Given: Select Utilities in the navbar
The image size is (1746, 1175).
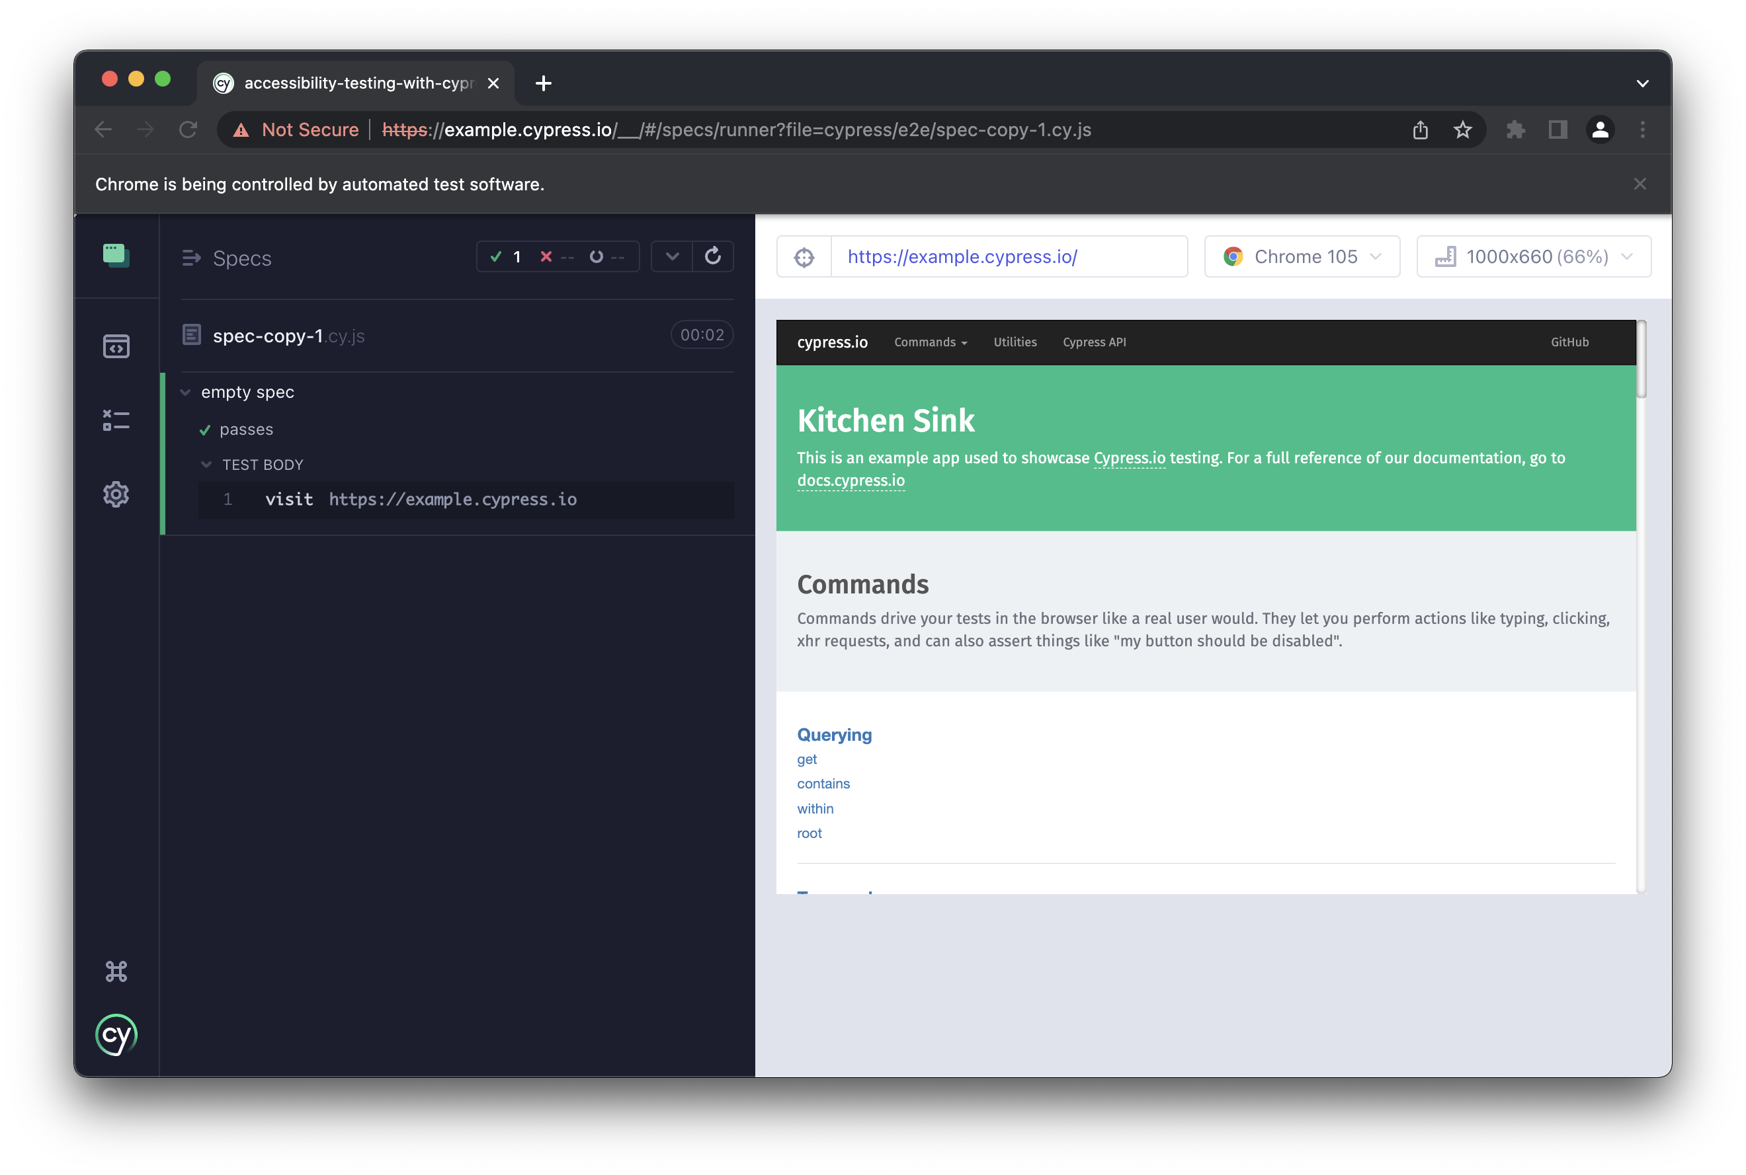Looking at the screenshot, I should pyautogui.click(x=1015, y=342).
